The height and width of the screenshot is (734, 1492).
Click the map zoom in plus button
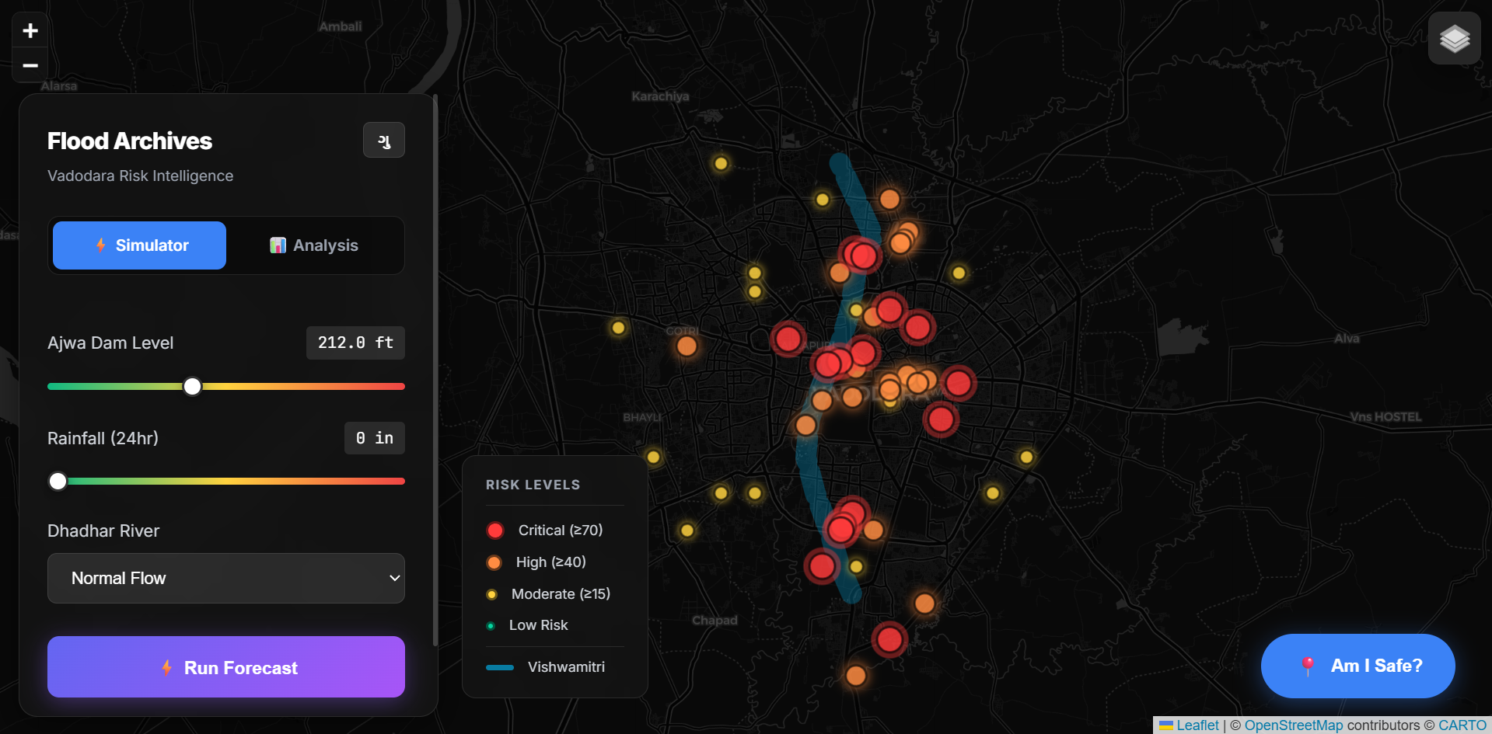pos(30,30)
